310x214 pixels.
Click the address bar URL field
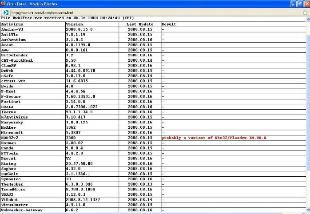pos(156,12)
